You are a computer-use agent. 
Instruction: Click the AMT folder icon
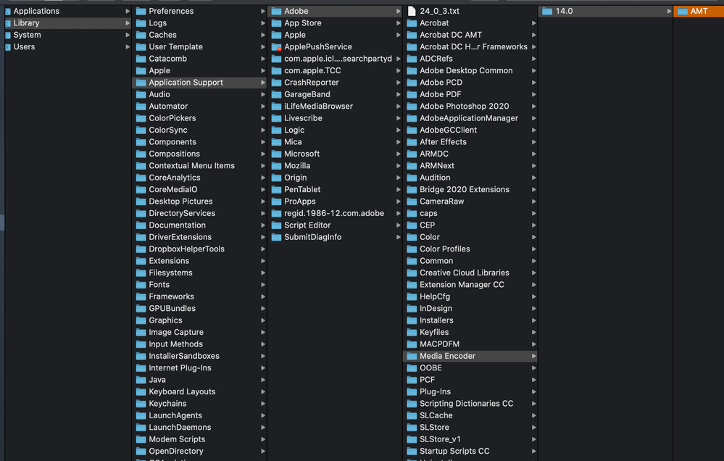[683, 11]
